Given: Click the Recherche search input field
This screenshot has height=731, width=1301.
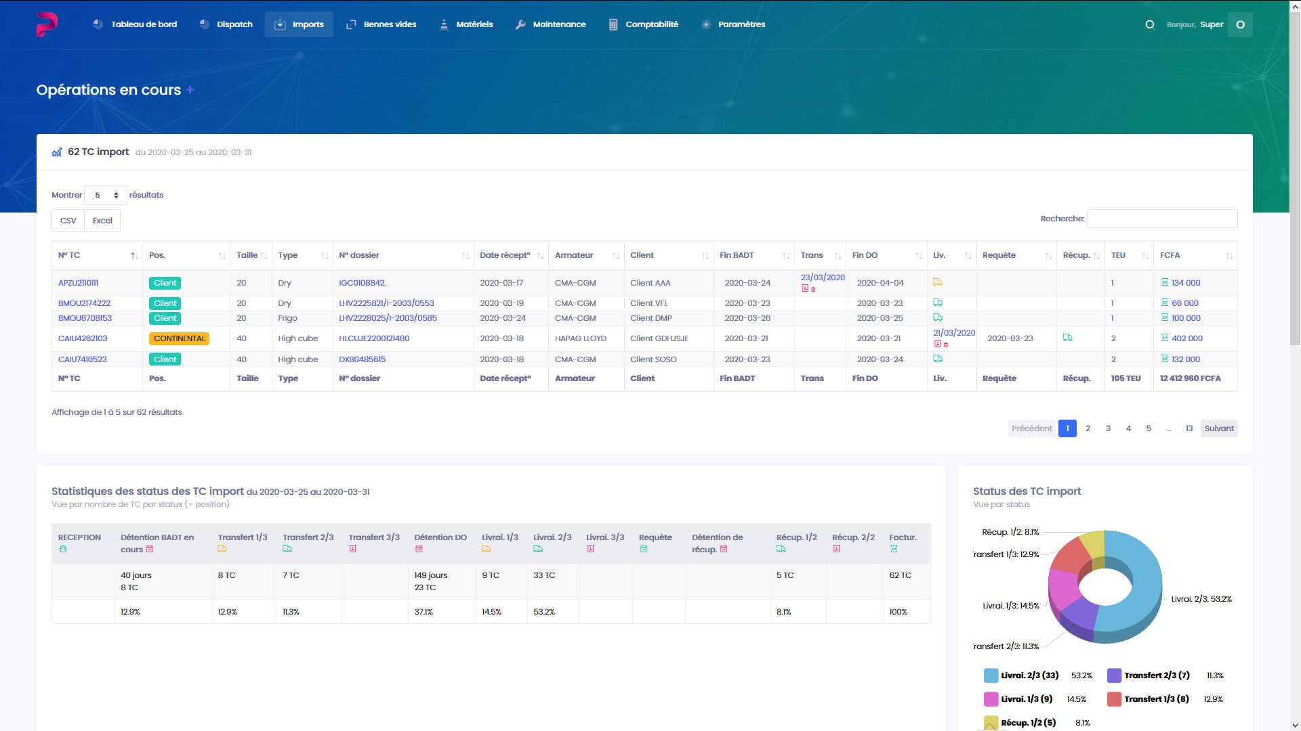Looking at the screenshot, I should click(x=1162, y=219).
